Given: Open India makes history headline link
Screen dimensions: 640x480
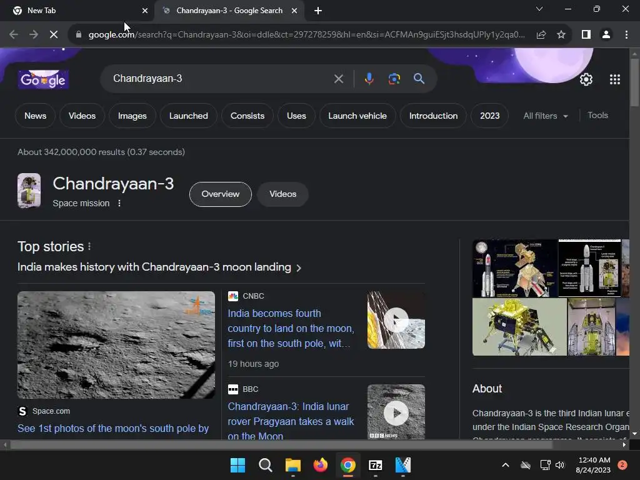Looking at the screenshot, I should point(154,267).
